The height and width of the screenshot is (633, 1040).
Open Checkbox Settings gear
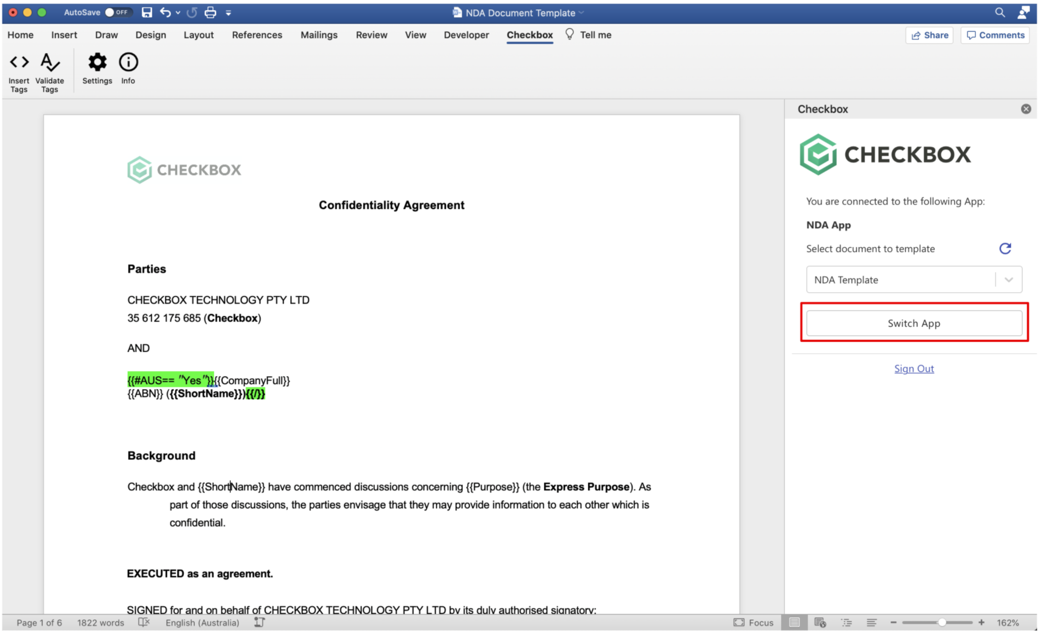tap(97, 68)
